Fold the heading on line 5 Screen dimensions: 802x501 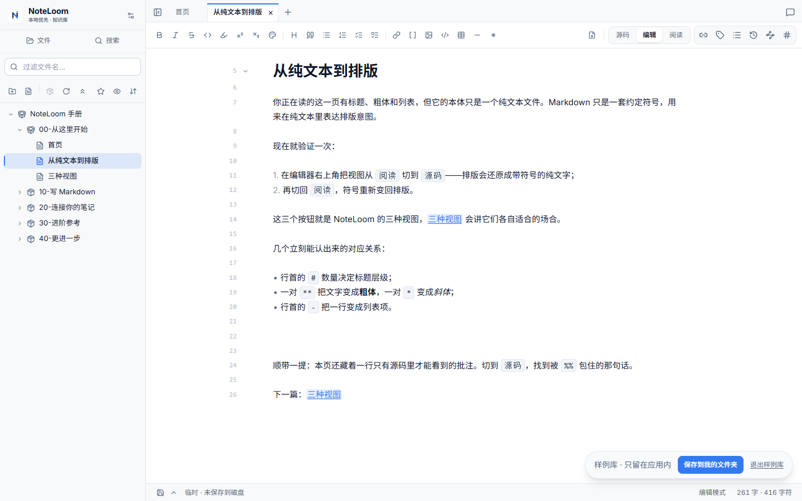pos(246,71)
